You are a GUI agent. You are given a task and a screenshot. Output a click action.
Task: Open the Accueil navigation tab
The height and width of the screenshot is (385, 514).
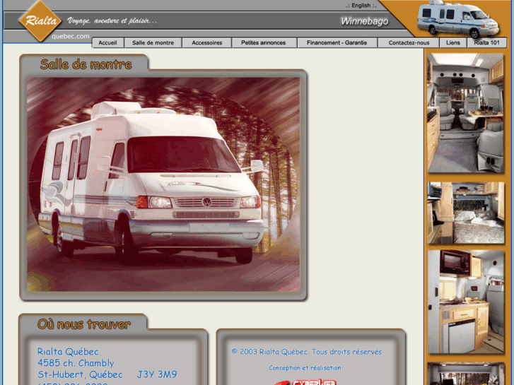click(x=108, y=42)
